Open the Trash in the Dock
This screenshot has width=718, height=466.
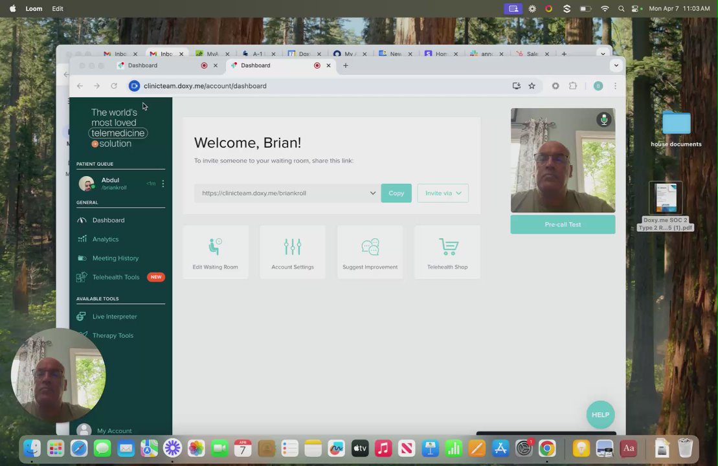point(685,449)
